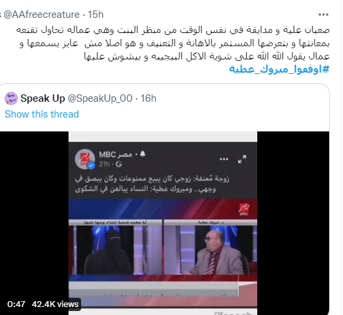Viewport: 343px width, 315px height.
Task: Click the video frame of the veiled woman
Action: pyautogui.click(x=115, y=250)
